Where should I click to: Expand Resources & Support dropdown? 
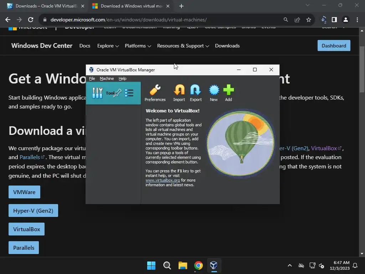click(x=183, y=46)
